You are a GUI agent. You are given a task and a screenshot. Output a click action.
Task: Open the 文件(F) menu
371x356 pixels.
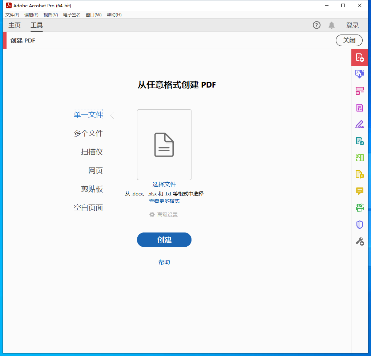[12, 15]
